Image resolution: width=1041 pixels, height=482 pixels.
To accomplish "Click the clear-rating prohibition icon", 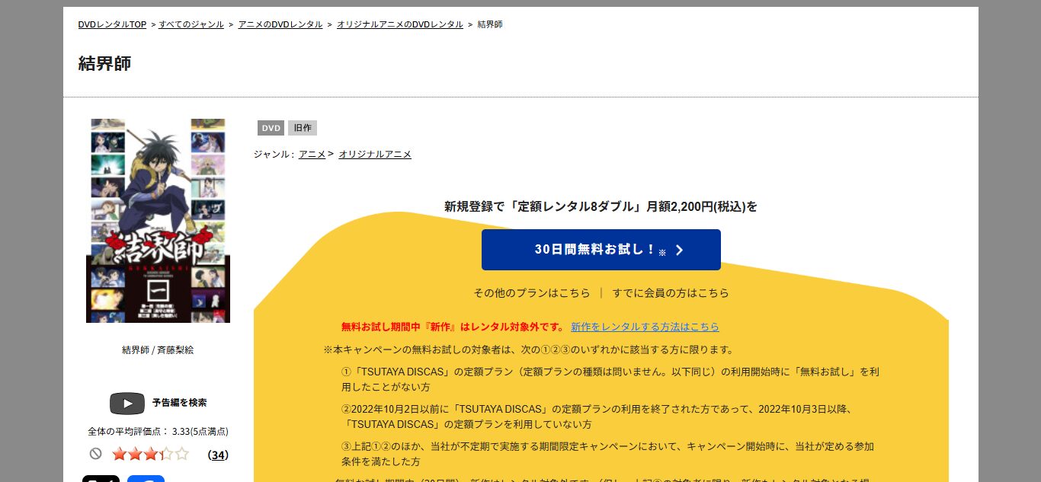I will [95, 454].
